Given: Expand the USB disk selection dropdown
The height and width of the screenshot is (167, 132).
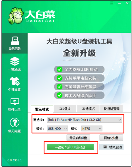Looking at the screenshot, I should (x=84, y=120).
